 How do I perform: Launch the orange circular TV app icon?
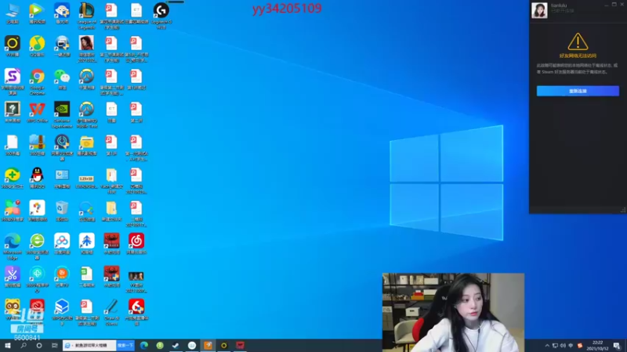pyautogui.click(x=62, y=275)
